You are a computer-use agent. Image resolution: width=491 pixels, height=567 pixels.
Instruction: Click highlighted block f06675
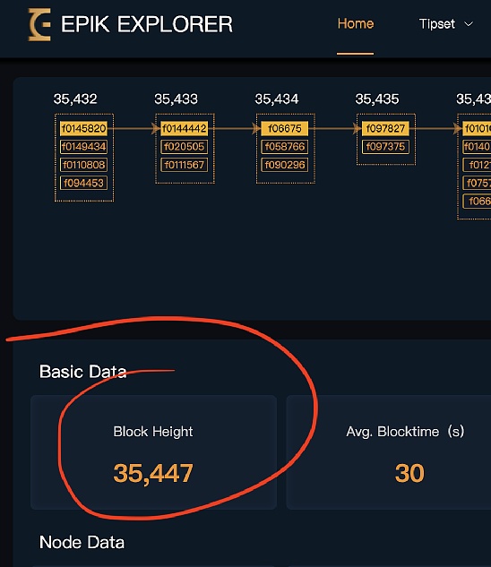click(285, 128)
